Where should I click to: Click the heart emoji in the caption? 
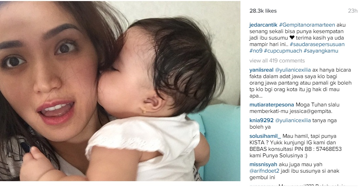pos(292,38)
